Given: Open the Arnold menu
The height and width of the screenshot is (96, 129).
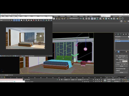Looking at the screenshot, I should click(91, 16).
